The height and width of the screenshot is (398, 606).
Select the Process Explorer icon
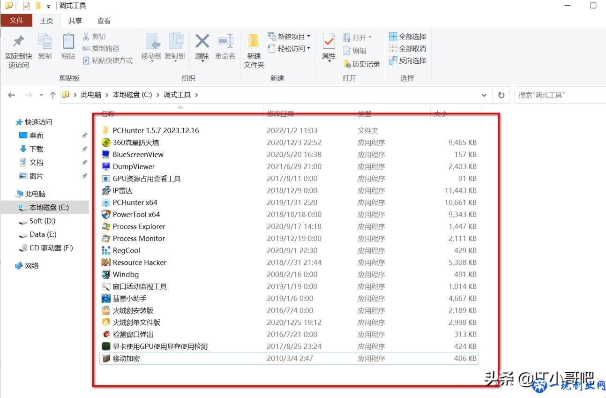pyautogui.click(x=106, y=226)
